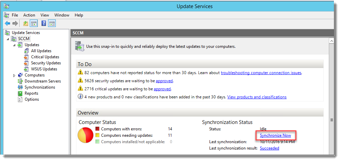340x161 pixels.
Task: Click the Synchronize Now link
Action: (x=275, y=135)
